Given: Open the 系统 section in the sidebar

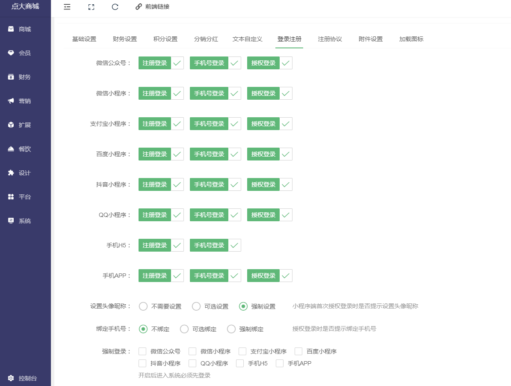Looking at the screenshot, I should pos(25,220).
